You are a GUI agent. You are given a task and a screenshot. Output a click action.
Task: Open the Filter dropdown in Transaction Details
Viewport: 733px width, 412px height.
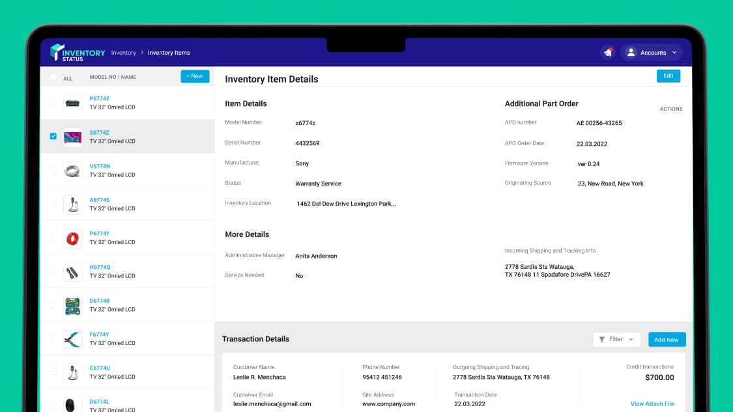click(616, 340)
